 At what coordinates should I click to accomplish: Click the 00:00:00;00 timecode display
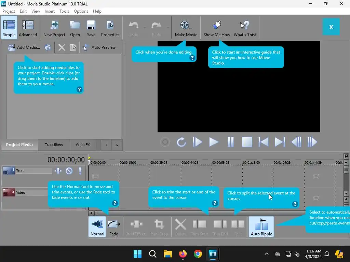tap(66, 160)
